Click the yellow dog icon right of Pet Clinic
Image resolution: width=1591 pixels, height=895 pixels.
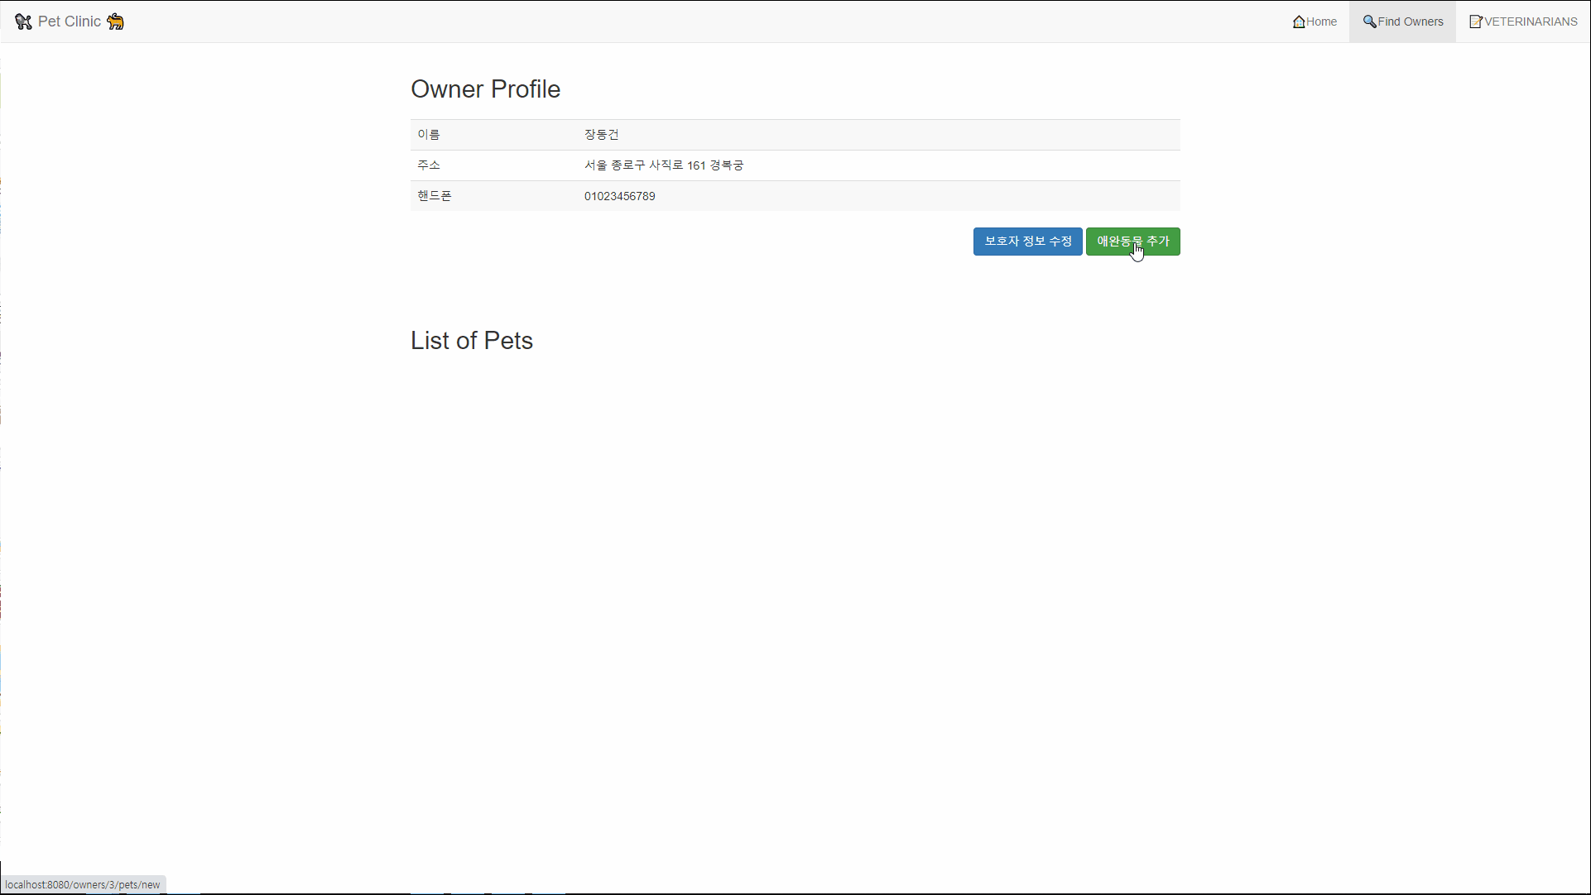point(115,22)
